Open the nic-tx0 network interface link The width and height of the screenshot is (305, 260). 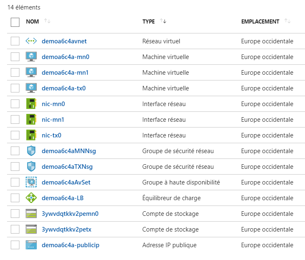tap(52, 135)
